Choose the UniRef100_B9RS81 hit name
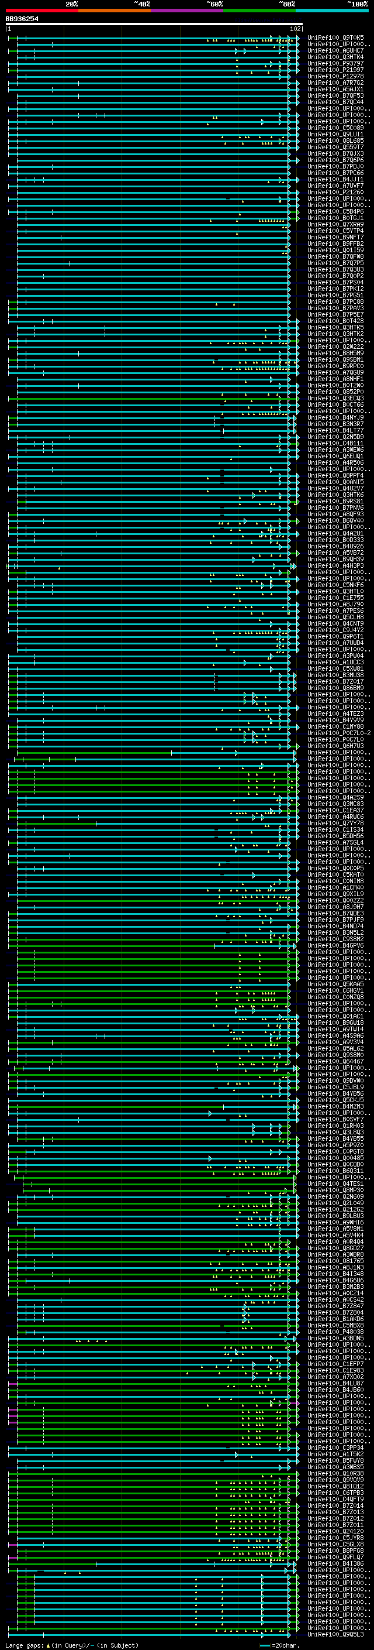374x1650 pixels. point(335,502)
